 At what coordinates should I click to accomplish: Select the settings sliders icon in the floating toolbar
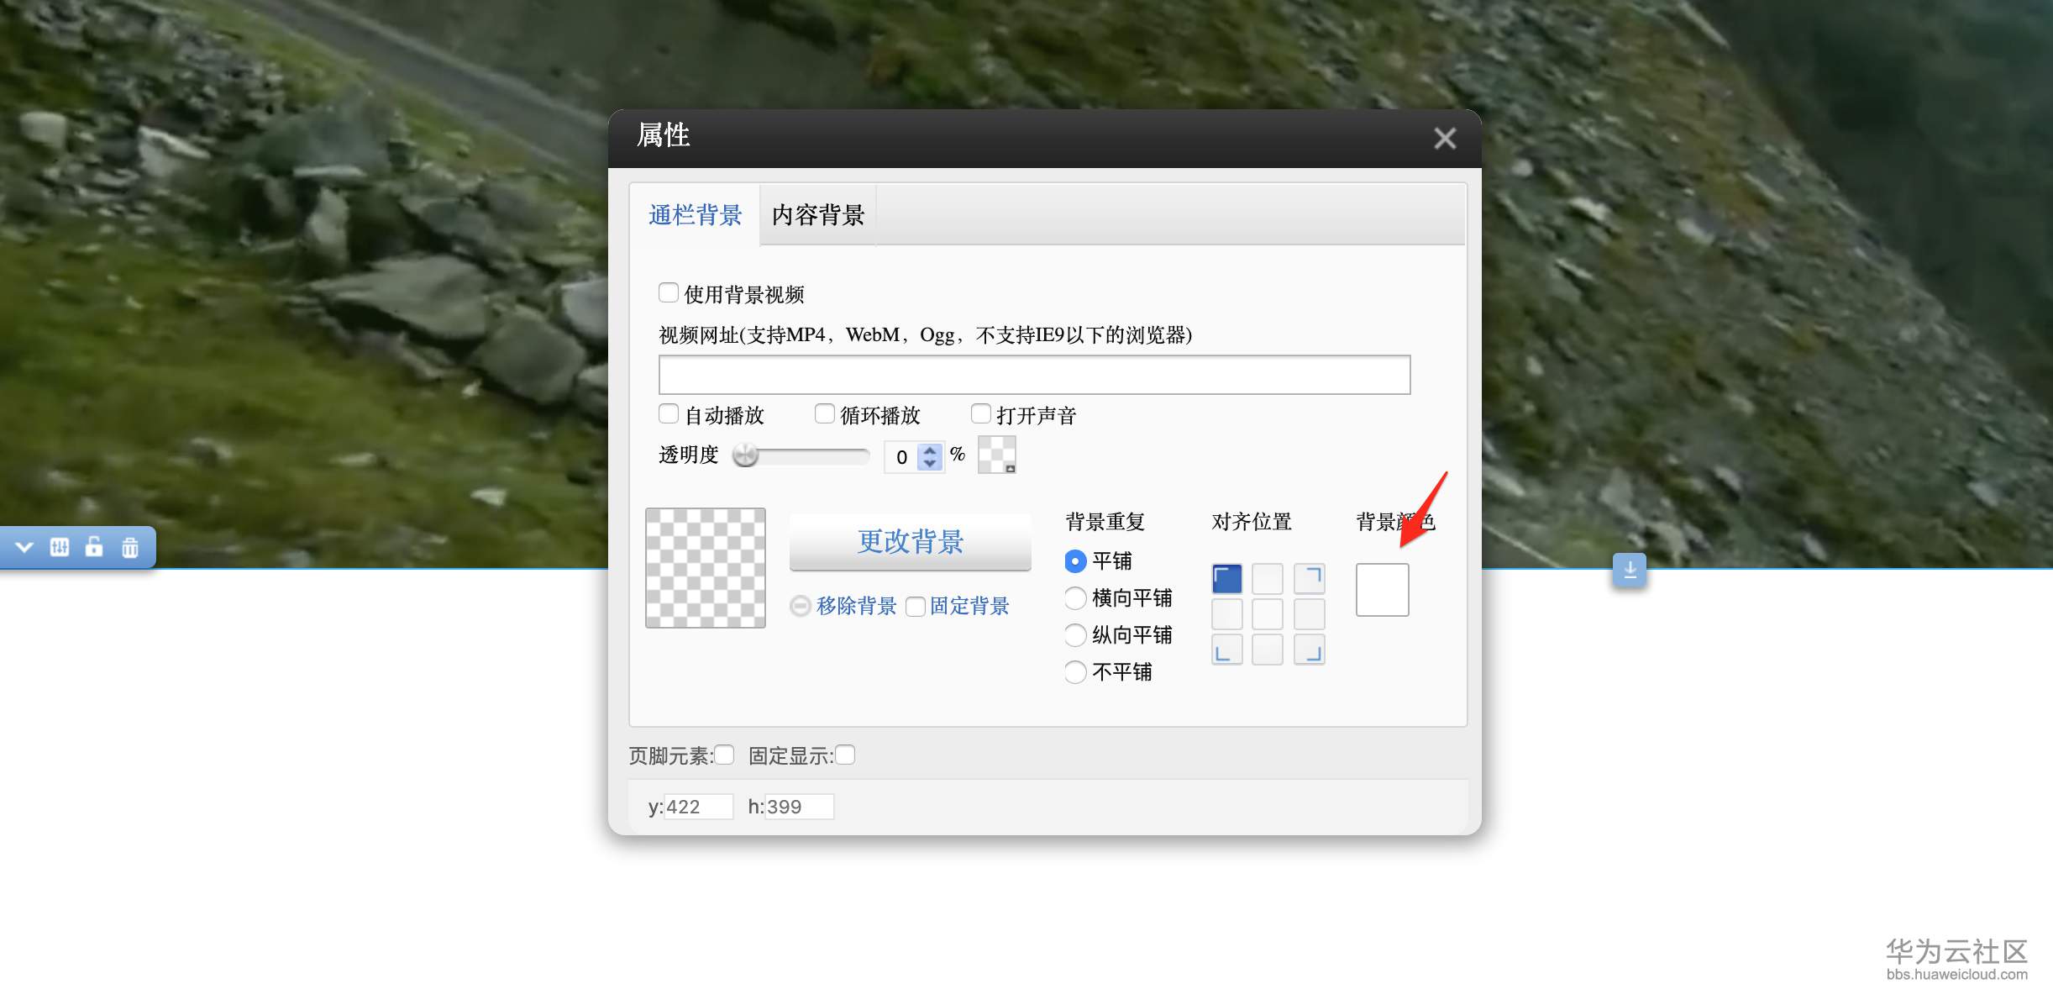tap(59, 547)
